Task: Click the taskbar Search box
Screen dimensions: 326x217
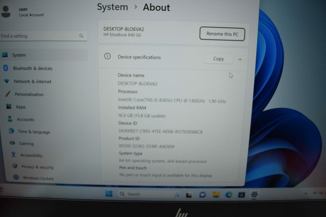Action: point(150,194)
